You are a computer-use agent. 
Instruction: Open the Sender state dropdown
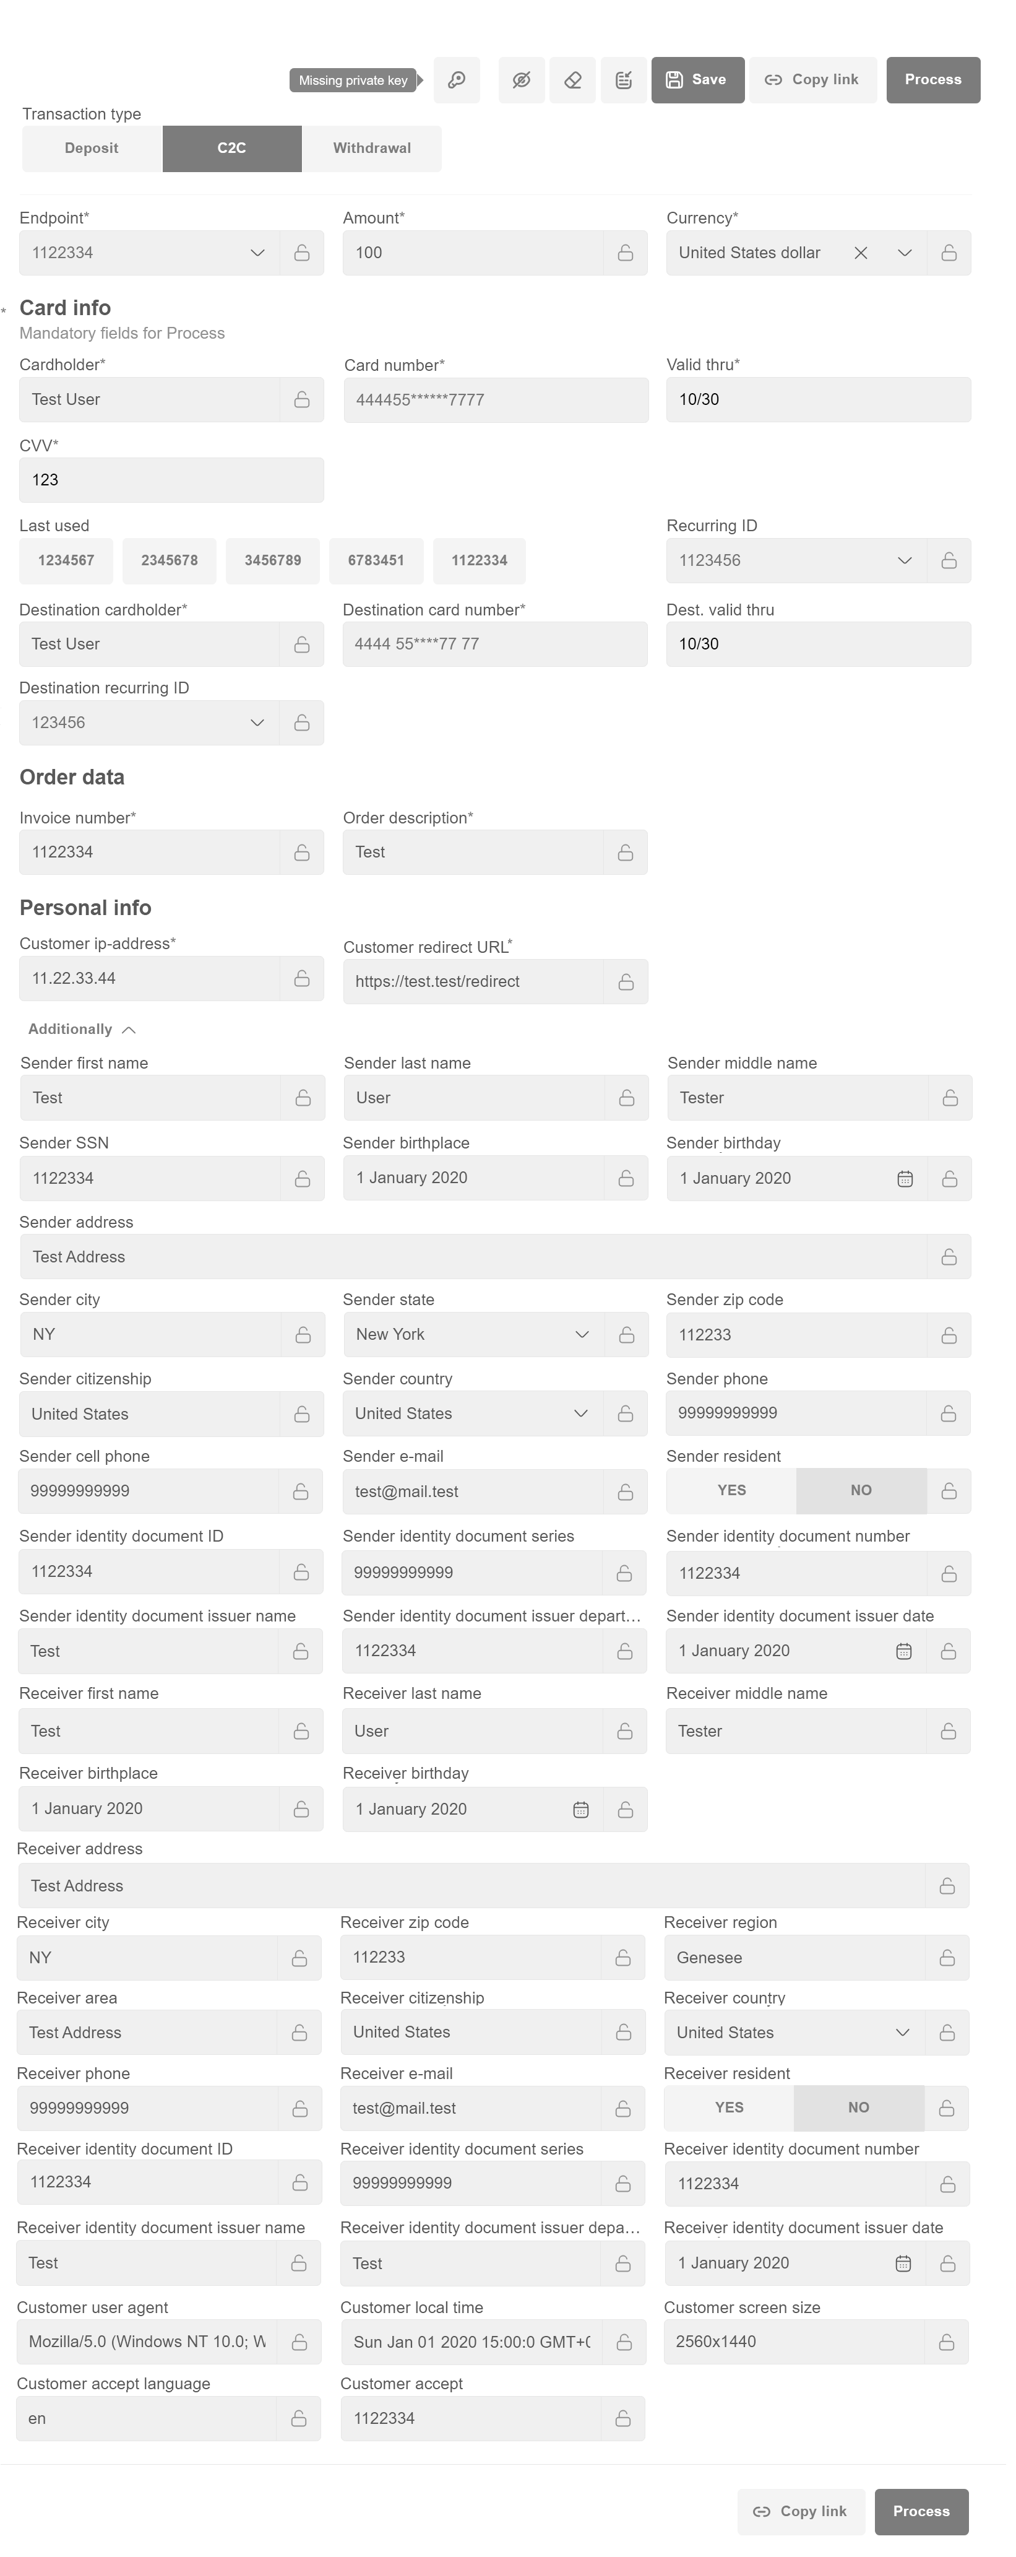[582, 1334]
